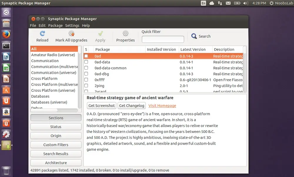Open the En keyboard layout indicator
Viewport: 294px width, 177px height.
(x=203, y=3)
